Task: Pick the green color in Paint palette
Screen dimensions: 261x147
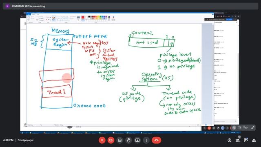Action: [x=100, y=17]
